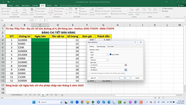The height and width of the screenshot is (105, 186).
Task: Open Google Chrome from the taskbar
Action: pyautogui.click(x=82, y=102)
